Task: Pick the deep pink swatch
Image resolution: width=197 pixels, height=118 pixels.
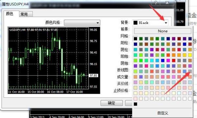Action: 146,66
